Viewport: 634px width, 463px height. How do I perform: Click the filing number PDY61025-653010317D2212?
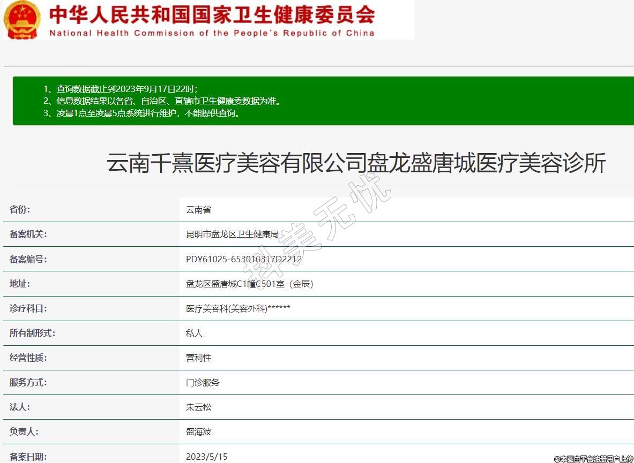coord(243,259)
